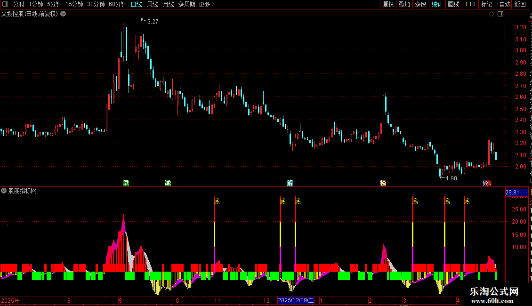Select the 1分钟 period

[x=36, y=4]
